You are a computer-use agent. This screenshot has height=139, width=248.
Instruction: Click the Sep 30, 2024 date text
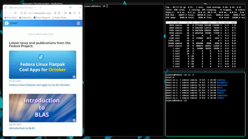(15, 124)
